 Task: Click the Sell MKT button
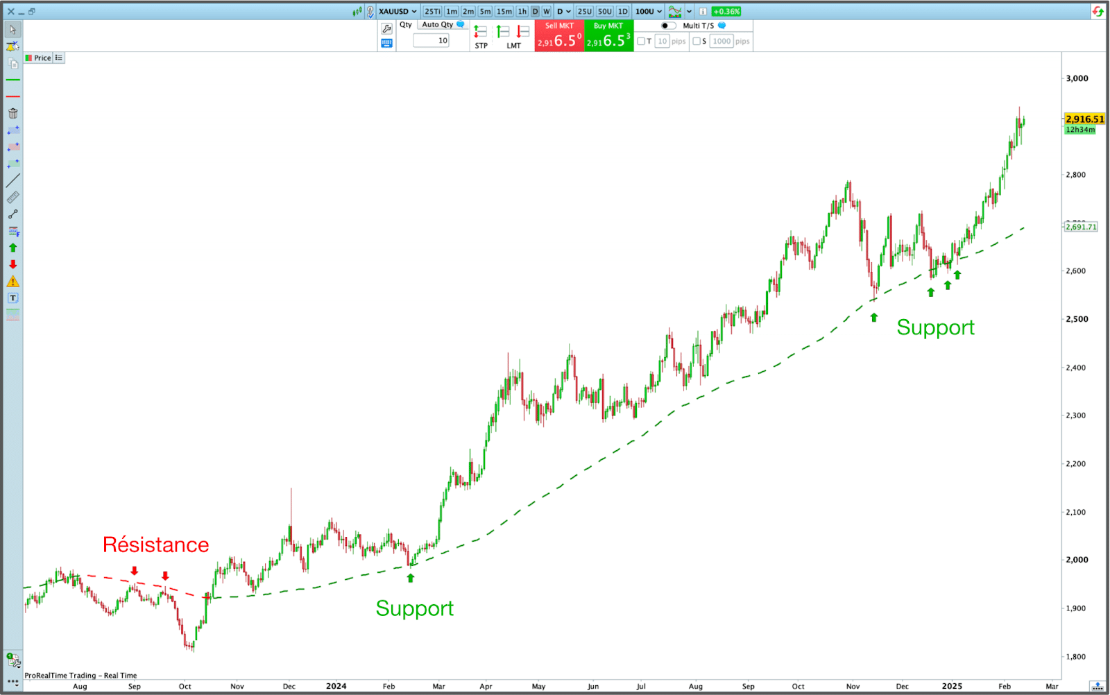coord(559,36)
